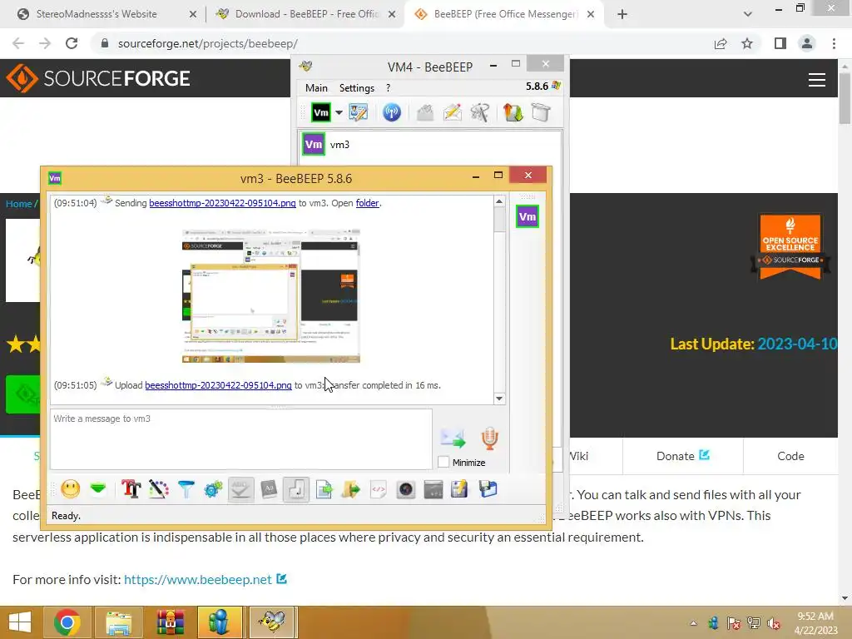Open File Explorer from the taskbar
Viewport: 852px width, 639px height.
click(118, 622)
